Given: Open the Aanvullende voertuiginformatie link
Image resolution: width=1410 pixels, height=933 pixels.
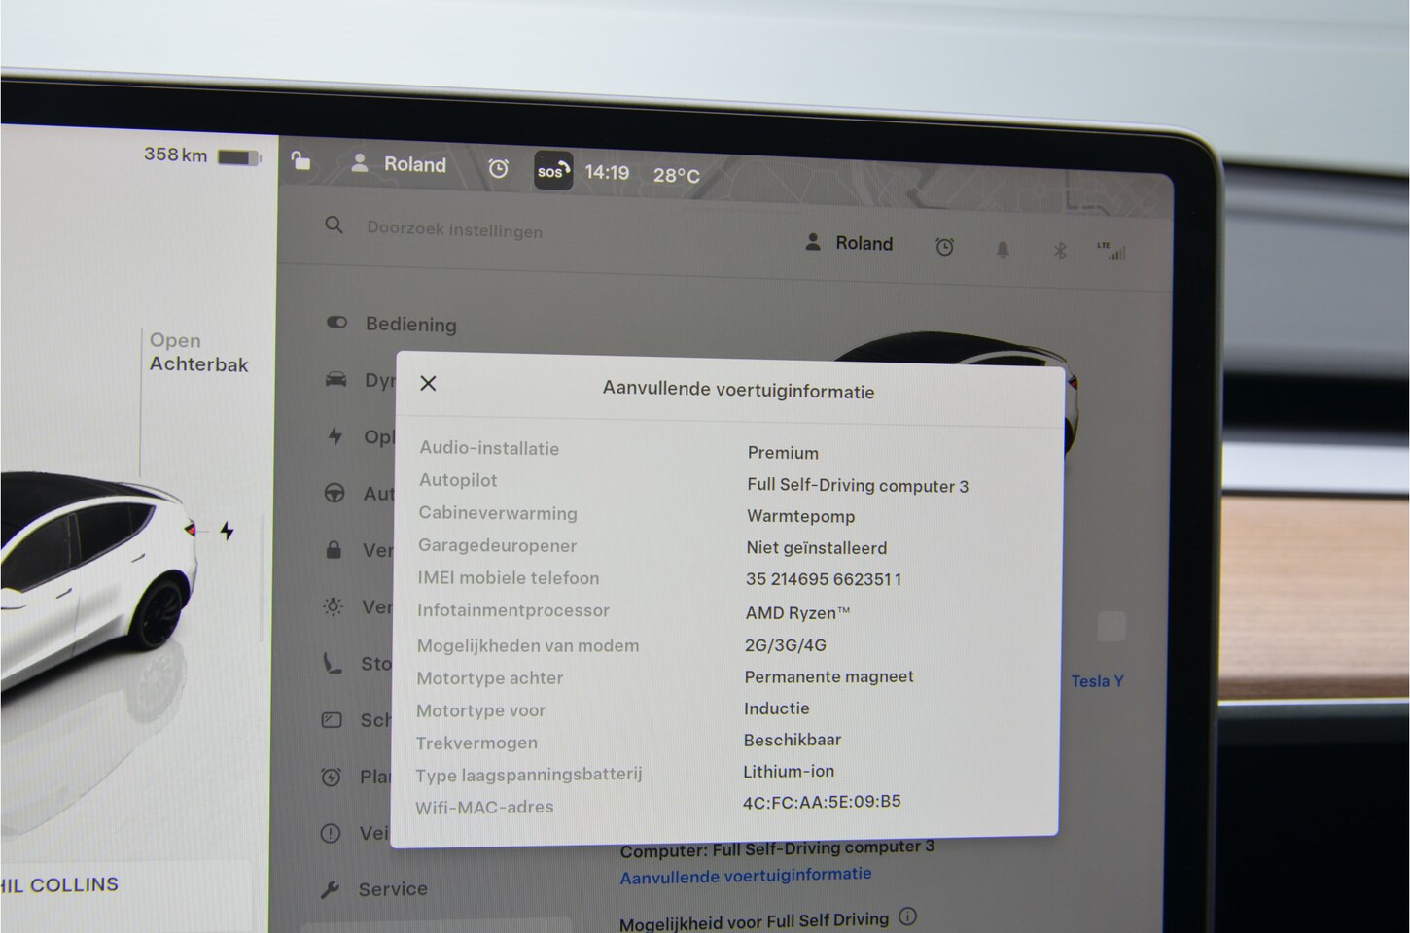Looking at the screenshot, I should coord(746,875).
